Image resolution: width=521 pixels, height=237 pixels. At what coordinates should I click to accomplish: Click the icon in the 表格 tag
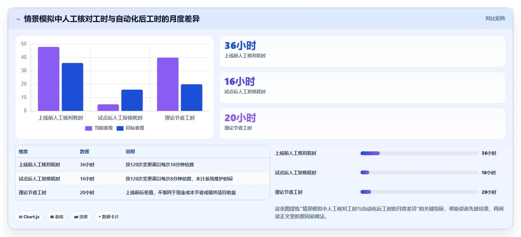[52, 217]
